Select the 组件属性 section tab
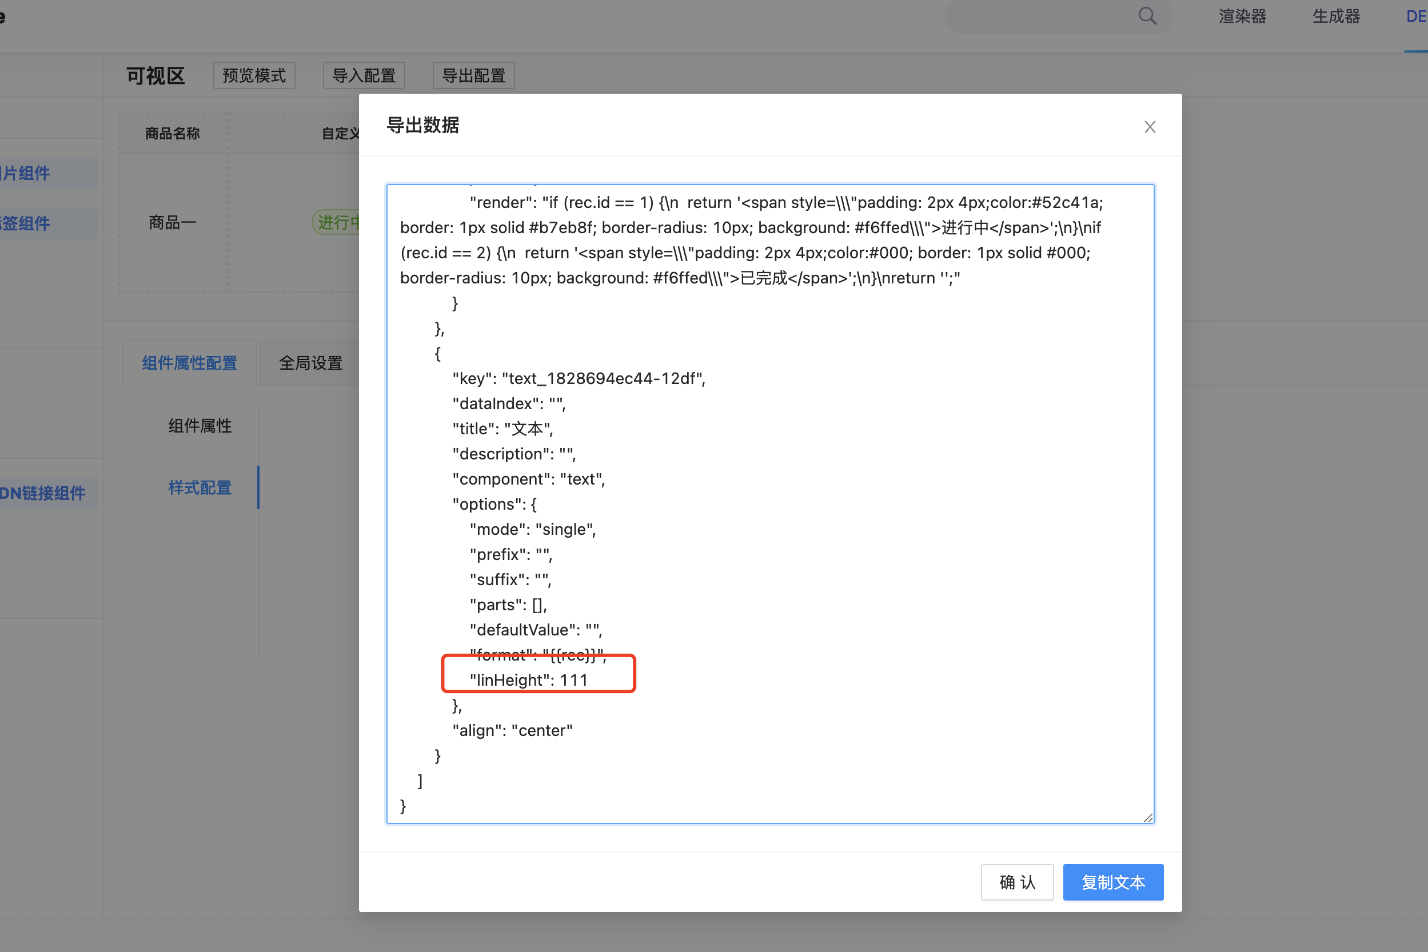Viewport: 1428px width, 952px height. pyautogui.click(x=200, y=426)
